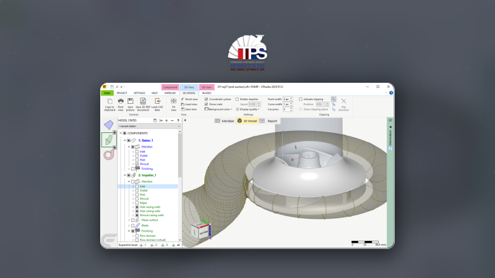Select the pink volute component in sidebar

[x=109, y=155]
